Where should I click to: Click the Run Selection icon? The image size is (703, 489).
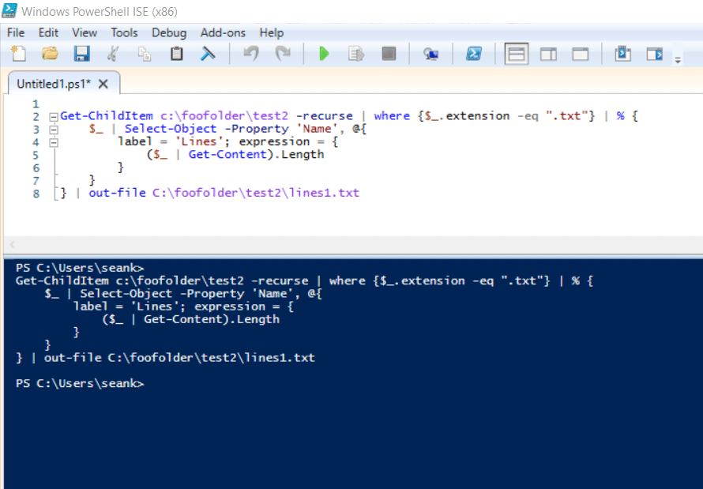pos(356,54)
